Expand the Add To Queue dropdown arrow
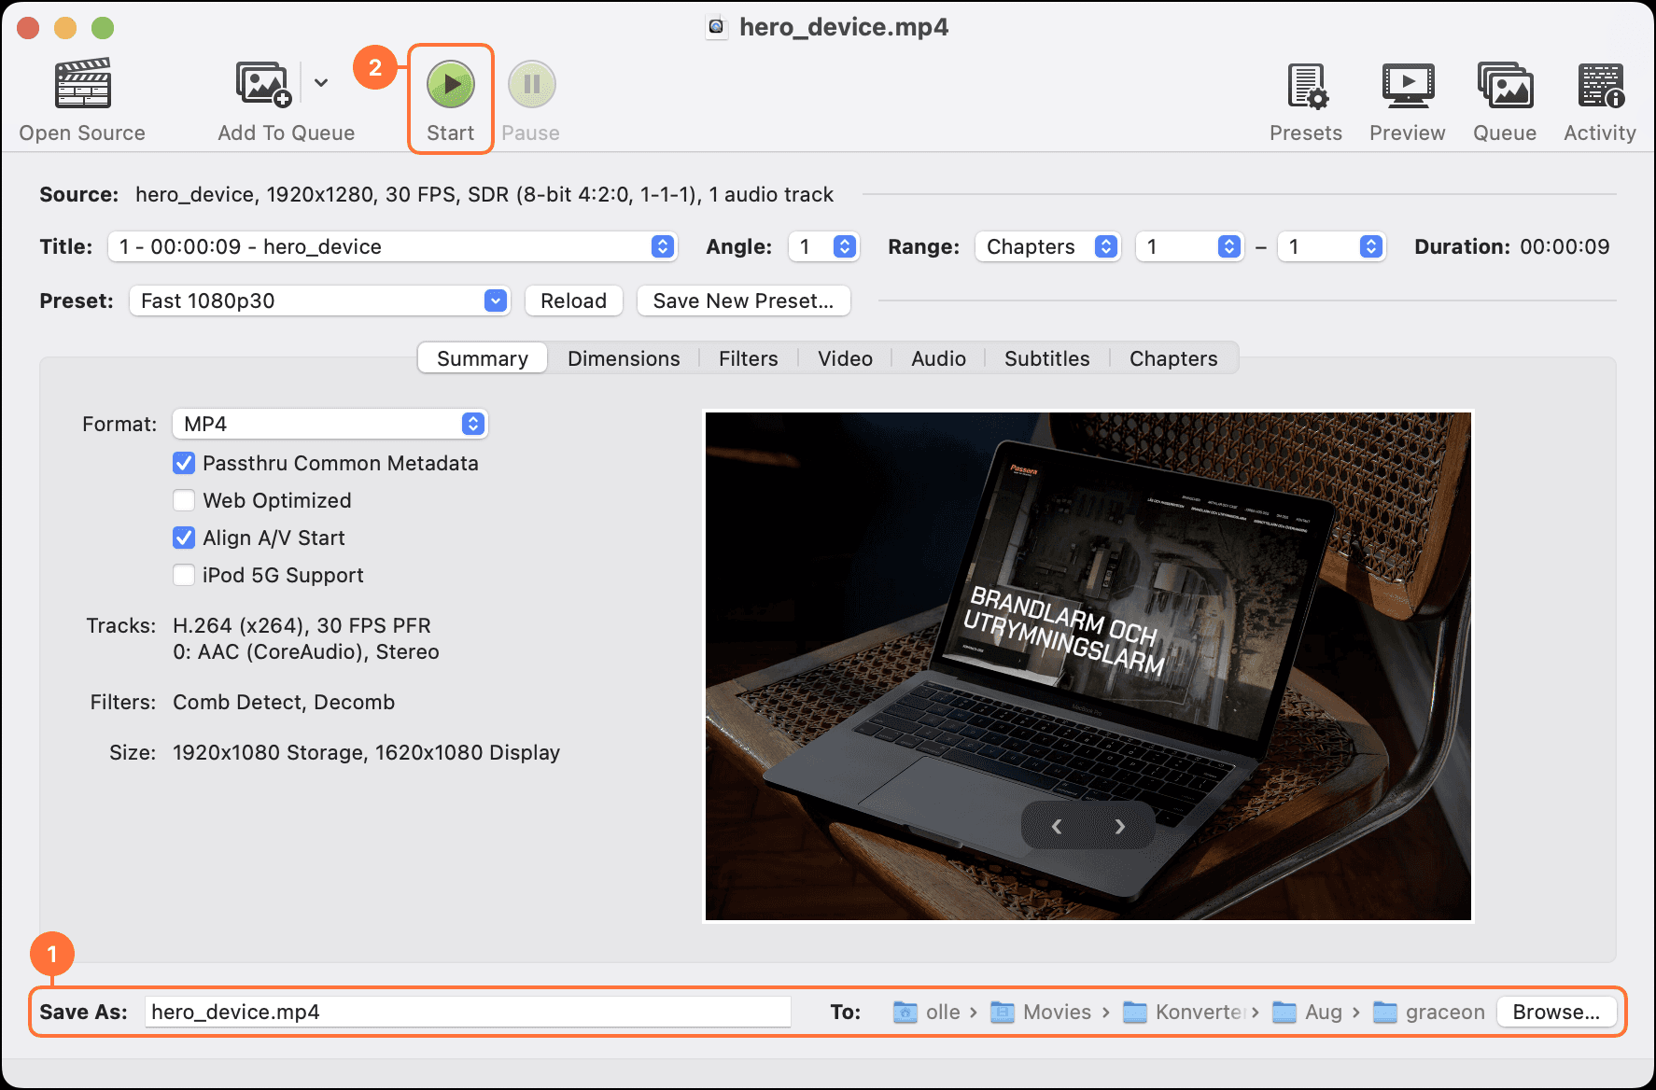The image size is (1656, 1090). tap(321, 83)
